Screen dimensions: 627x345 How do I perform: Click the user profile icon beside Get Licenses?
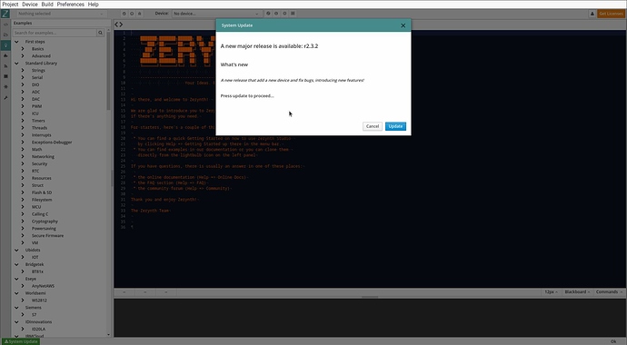pos(592,14)
